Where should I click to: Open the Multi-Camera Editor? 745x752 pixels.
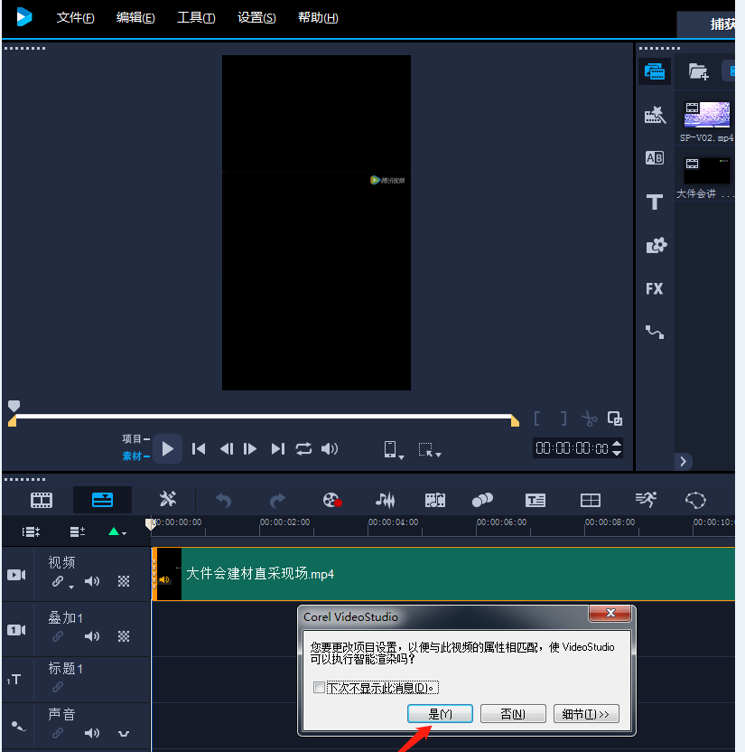click(591, 500)
